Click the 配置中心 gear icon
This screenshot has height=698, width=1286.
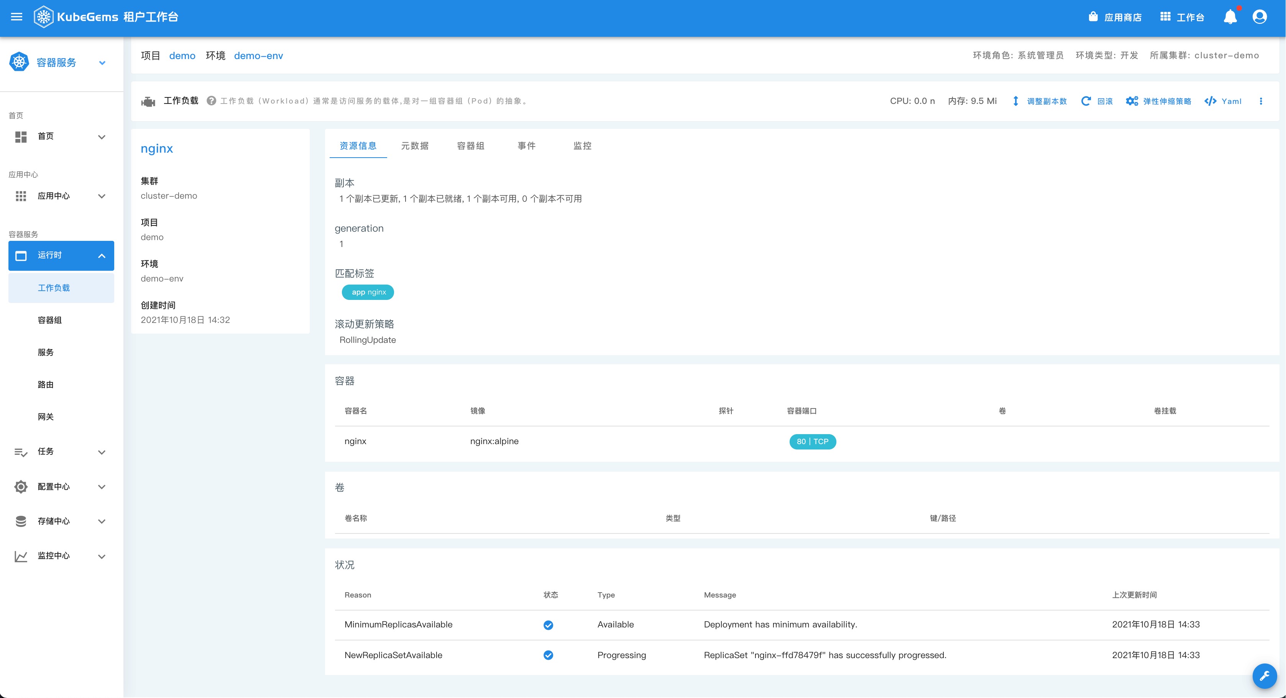[x=21, y=487]
